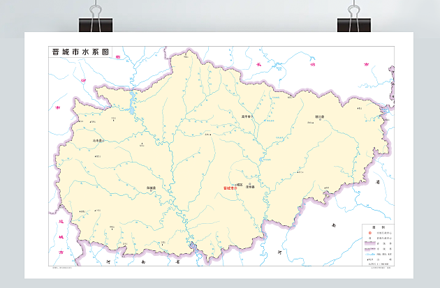Click the right black binder clip
Screen dimensions: 440x288
tap(349, 21)
